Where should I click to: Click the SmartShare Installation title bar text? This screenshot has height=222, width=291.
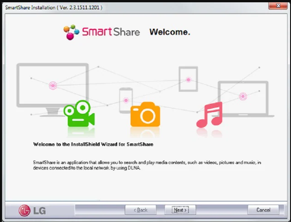[54, 8]
